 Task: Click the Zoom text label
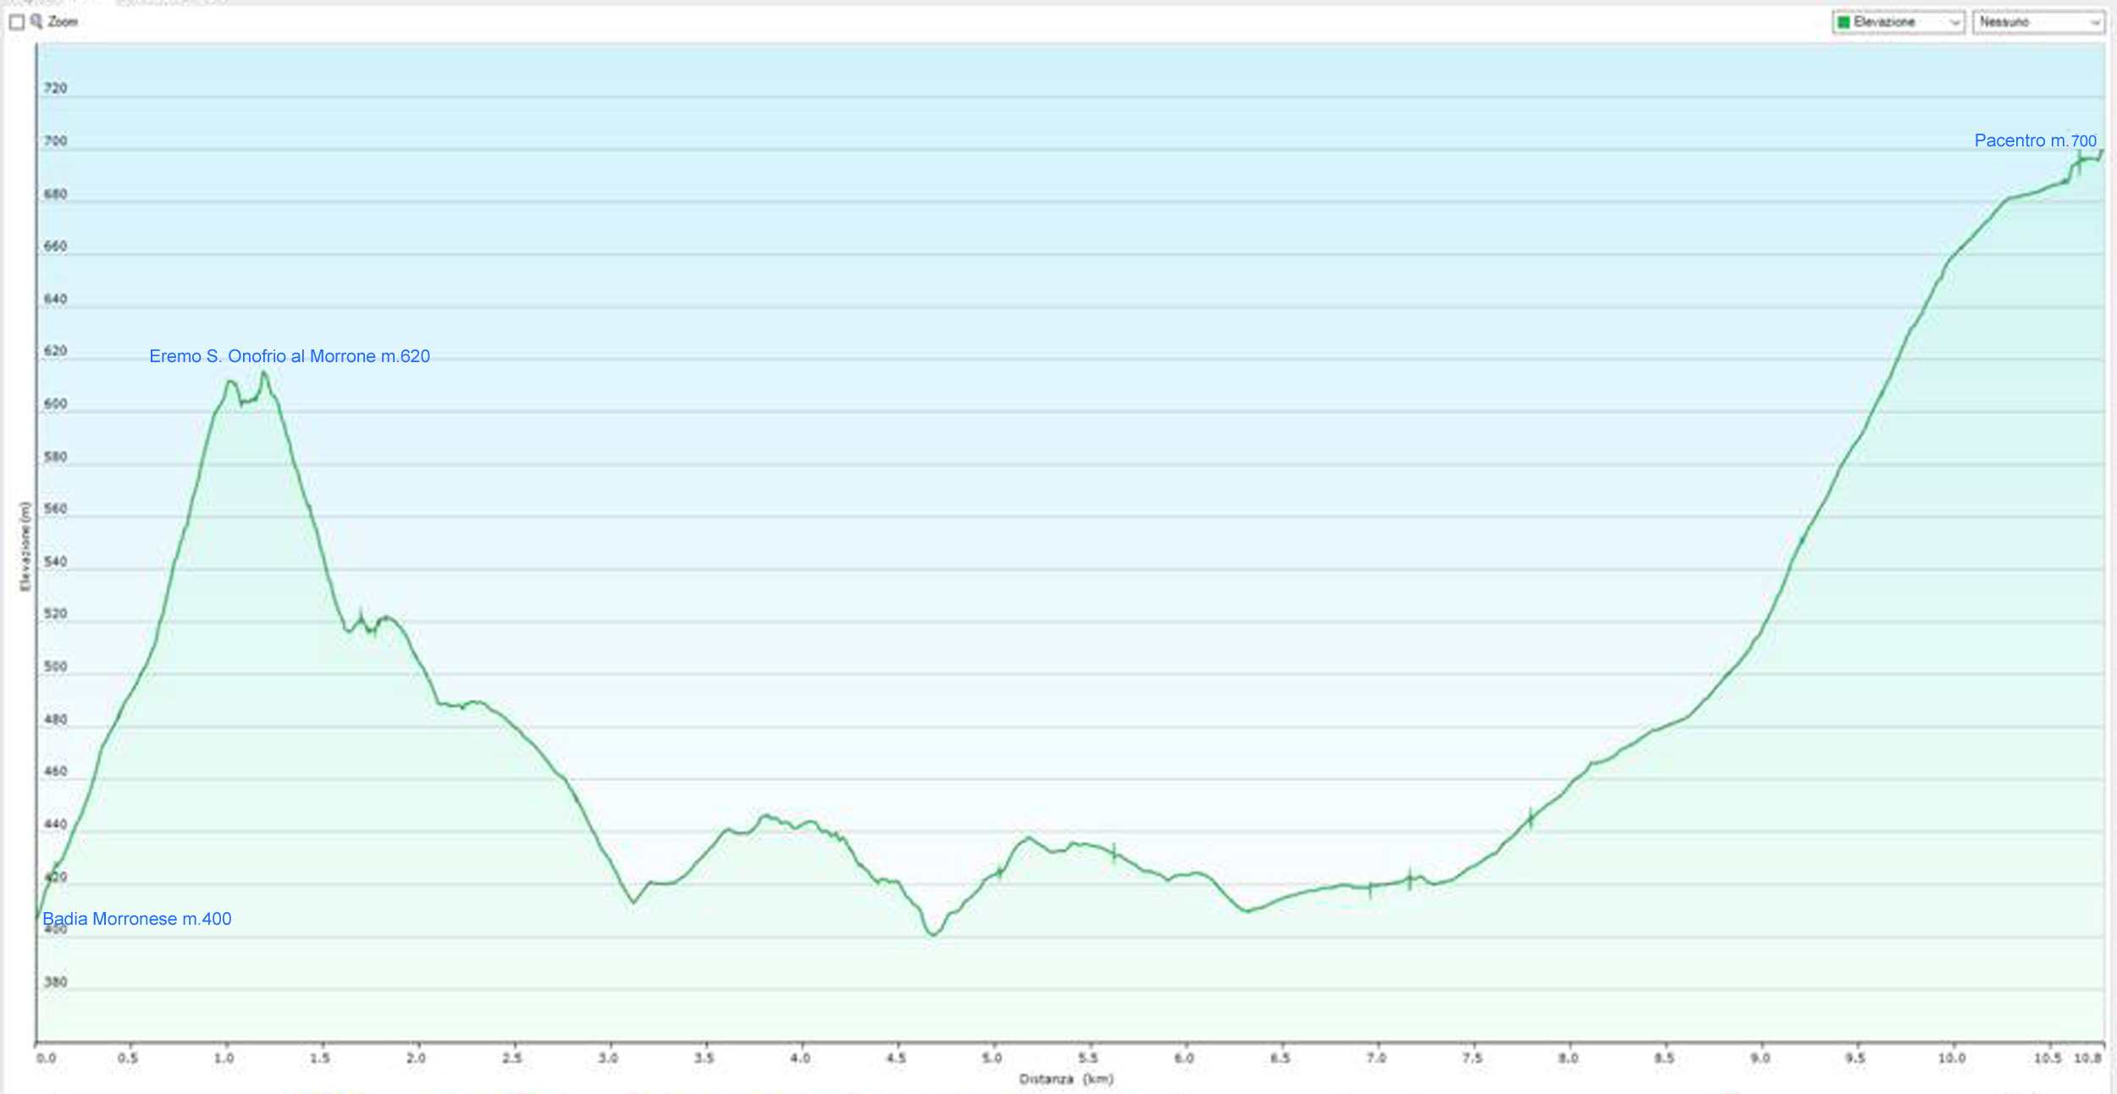63,22
